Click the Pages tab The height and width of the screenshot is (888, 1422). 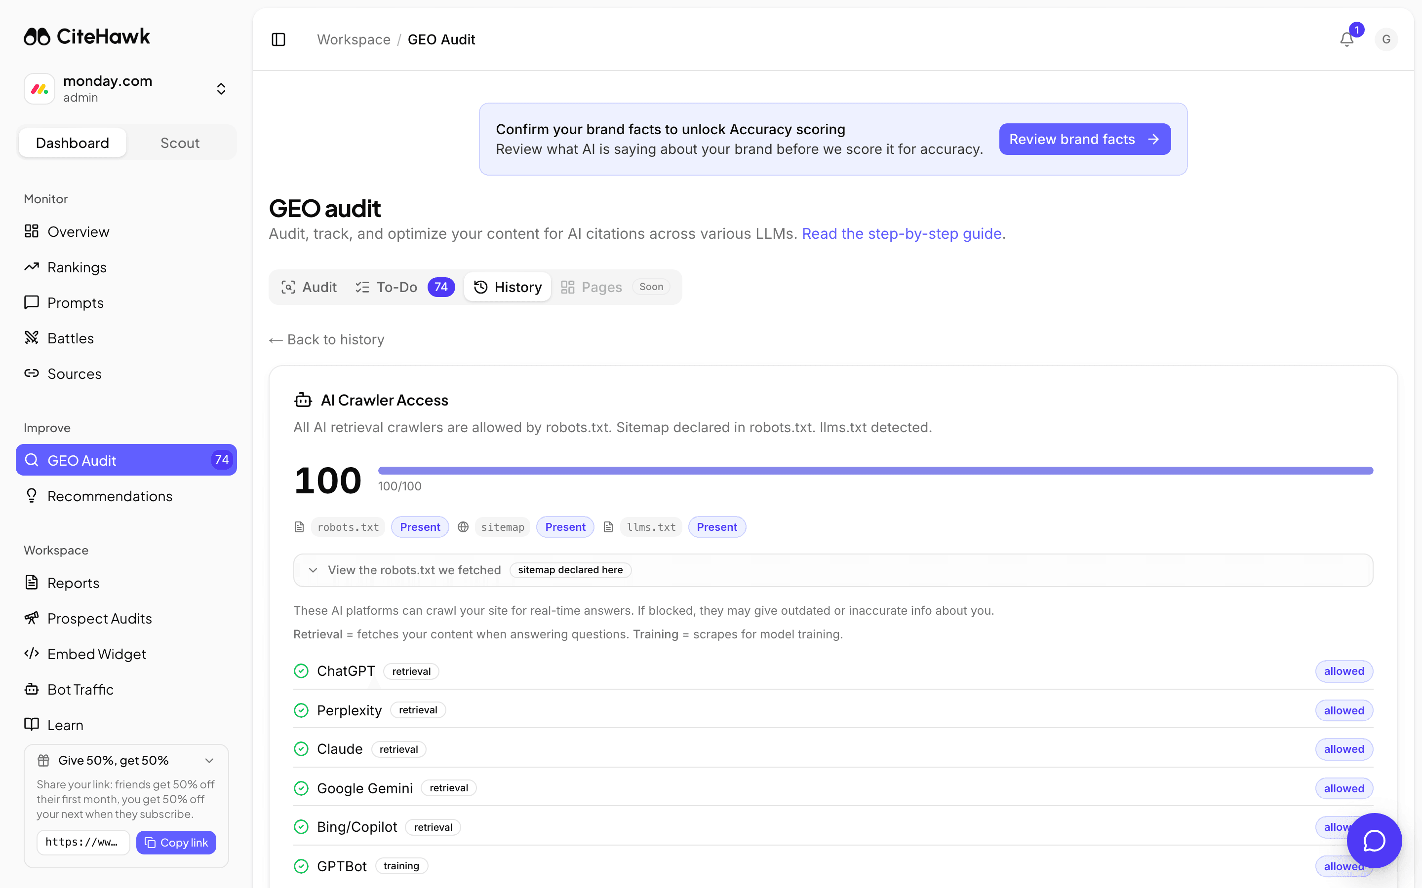615,287
